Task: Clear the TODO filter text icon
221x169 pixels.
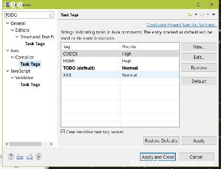Action: tap(50, 15)
